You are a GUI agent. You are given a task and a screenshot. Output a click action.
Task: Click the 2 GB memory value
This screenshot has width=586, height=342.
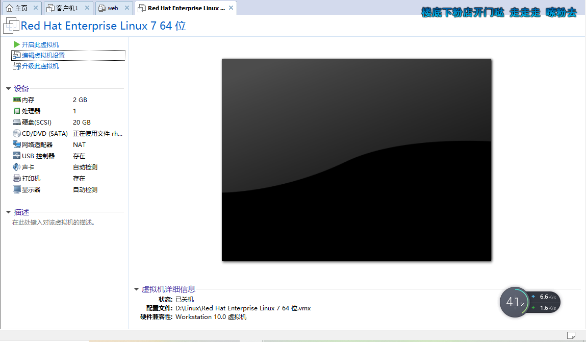80,100
